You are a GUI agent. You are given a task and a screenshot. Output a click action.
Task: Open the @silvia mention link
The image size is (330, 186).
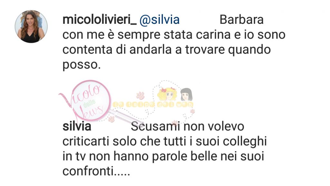[160, 20]
